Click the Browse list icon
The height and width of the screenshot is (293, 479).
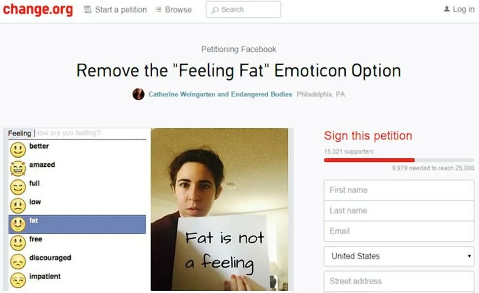pos(159,9)
